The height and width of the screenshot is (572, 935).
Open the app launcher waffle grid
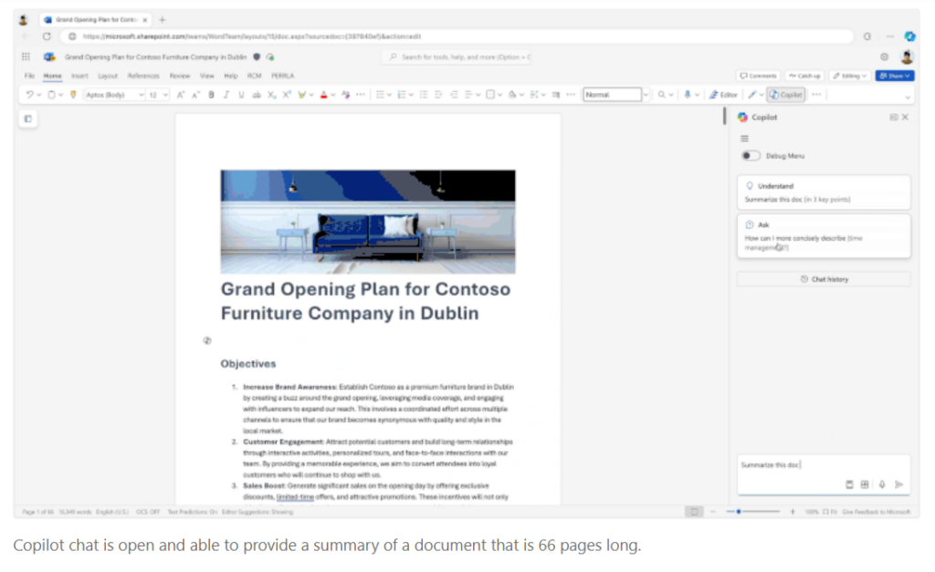pos(26,57)
